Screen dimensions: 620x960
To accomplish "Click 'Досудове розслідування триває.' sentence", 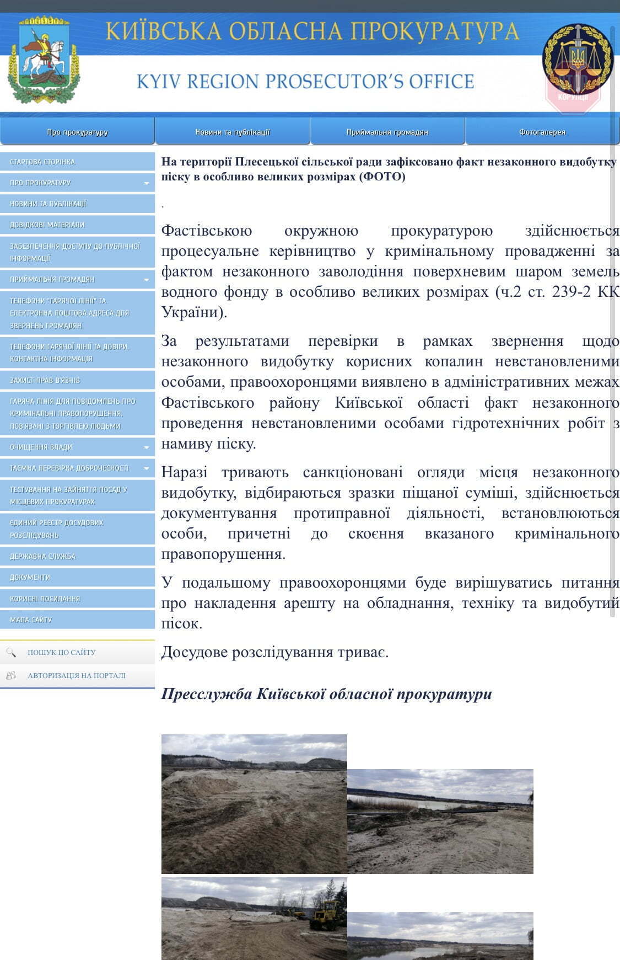I will pos(275,652).
